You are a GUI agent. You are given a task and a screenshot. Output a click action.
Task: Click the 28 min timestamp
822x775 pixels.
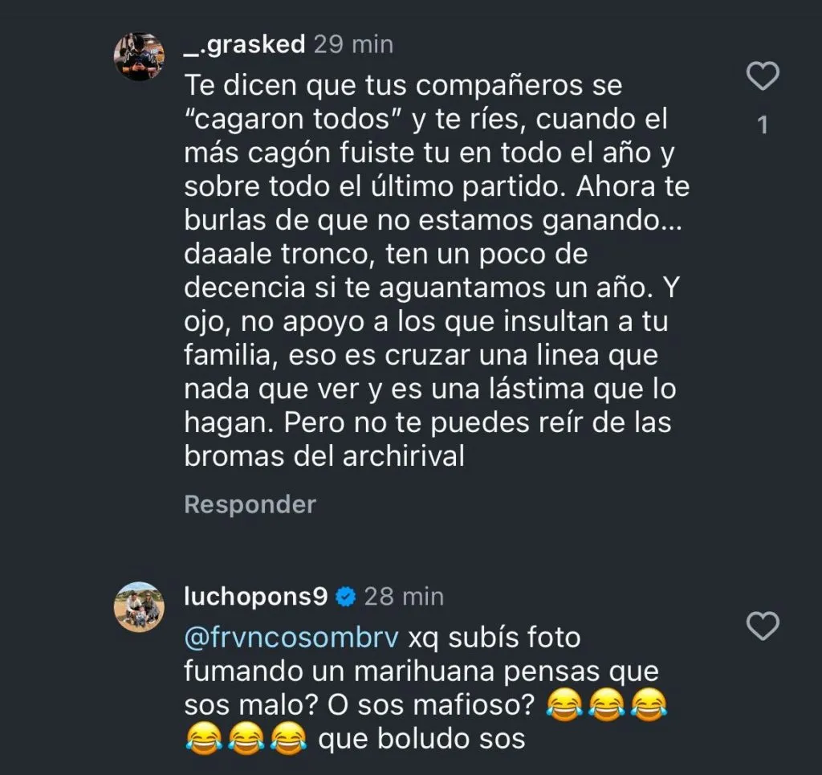tap(403, 597)
